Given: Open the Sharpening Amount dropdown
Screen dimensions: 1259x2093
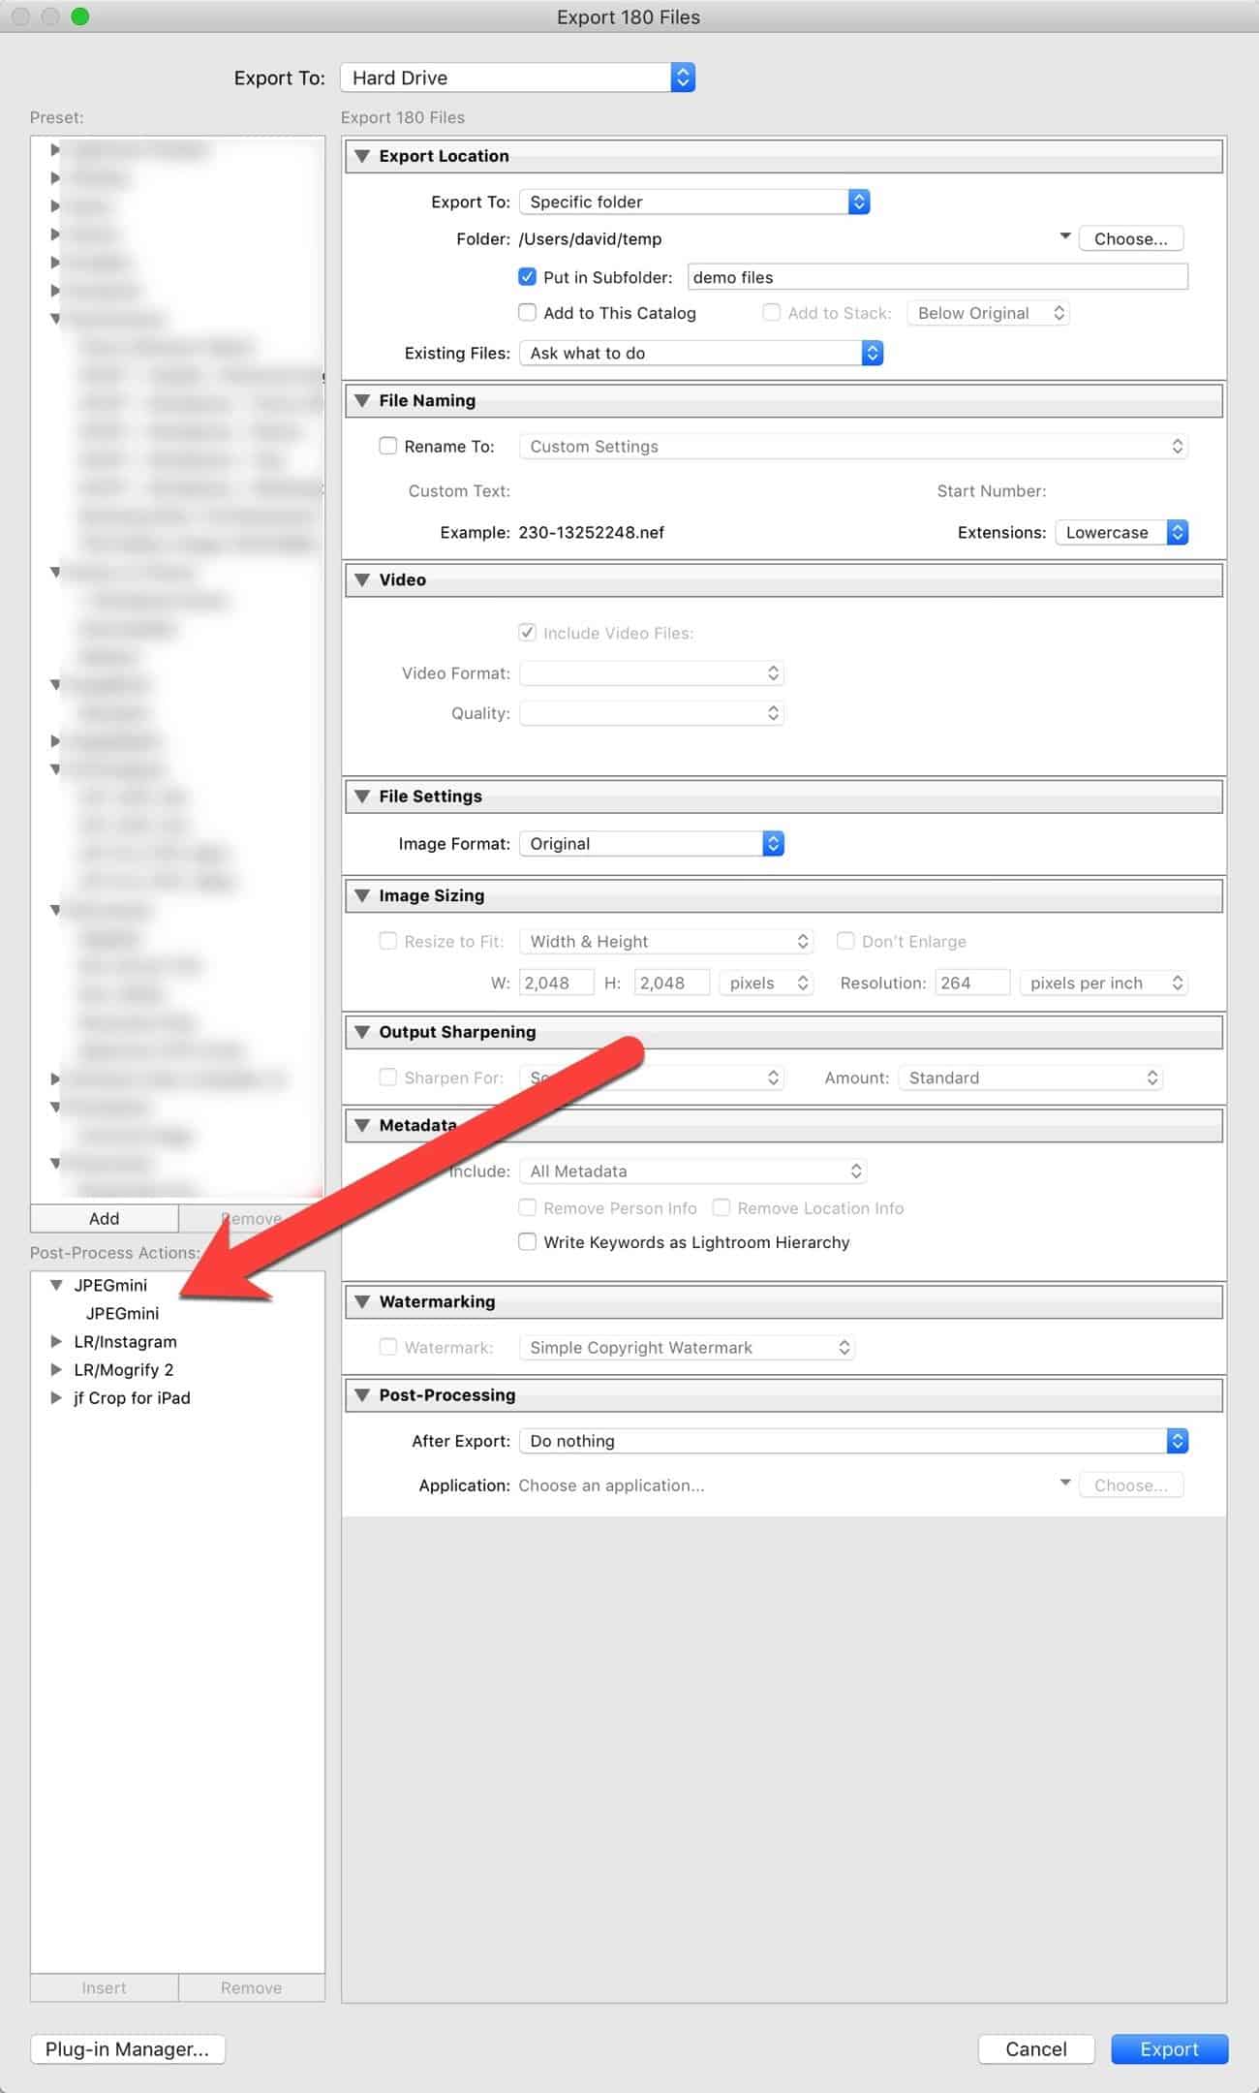Looking at the screenshot, I should click(1030, 1078).
